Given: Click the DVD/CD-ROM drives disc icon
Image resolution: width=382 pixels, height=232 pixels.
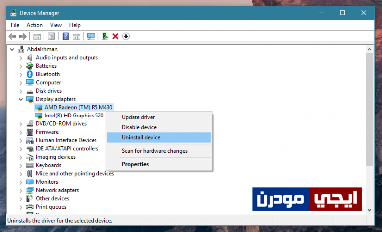Looking at the screenshot, I should tap(30, 123).
